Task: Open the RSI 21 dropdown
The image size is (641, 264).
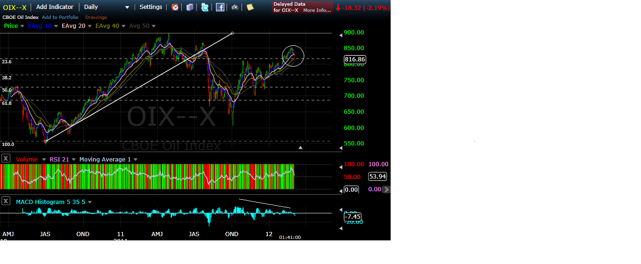Action: coord(73,160)
